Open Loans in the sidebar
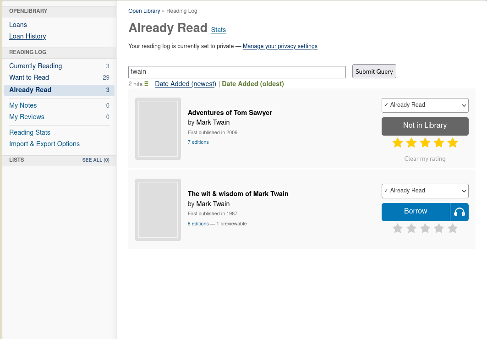The height and width of the screenshot is (339, 487). click(18, 25)
